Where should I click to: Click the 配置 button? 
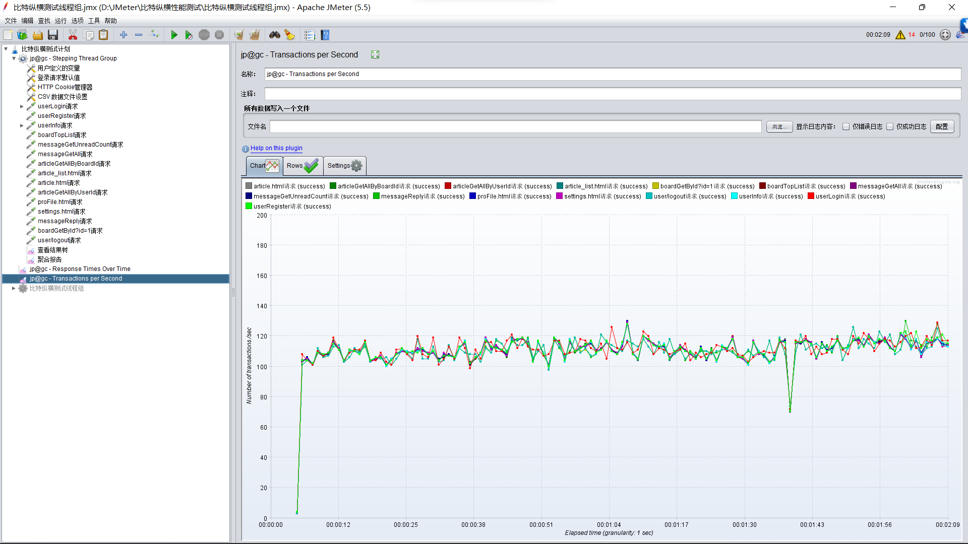[942, 127]
